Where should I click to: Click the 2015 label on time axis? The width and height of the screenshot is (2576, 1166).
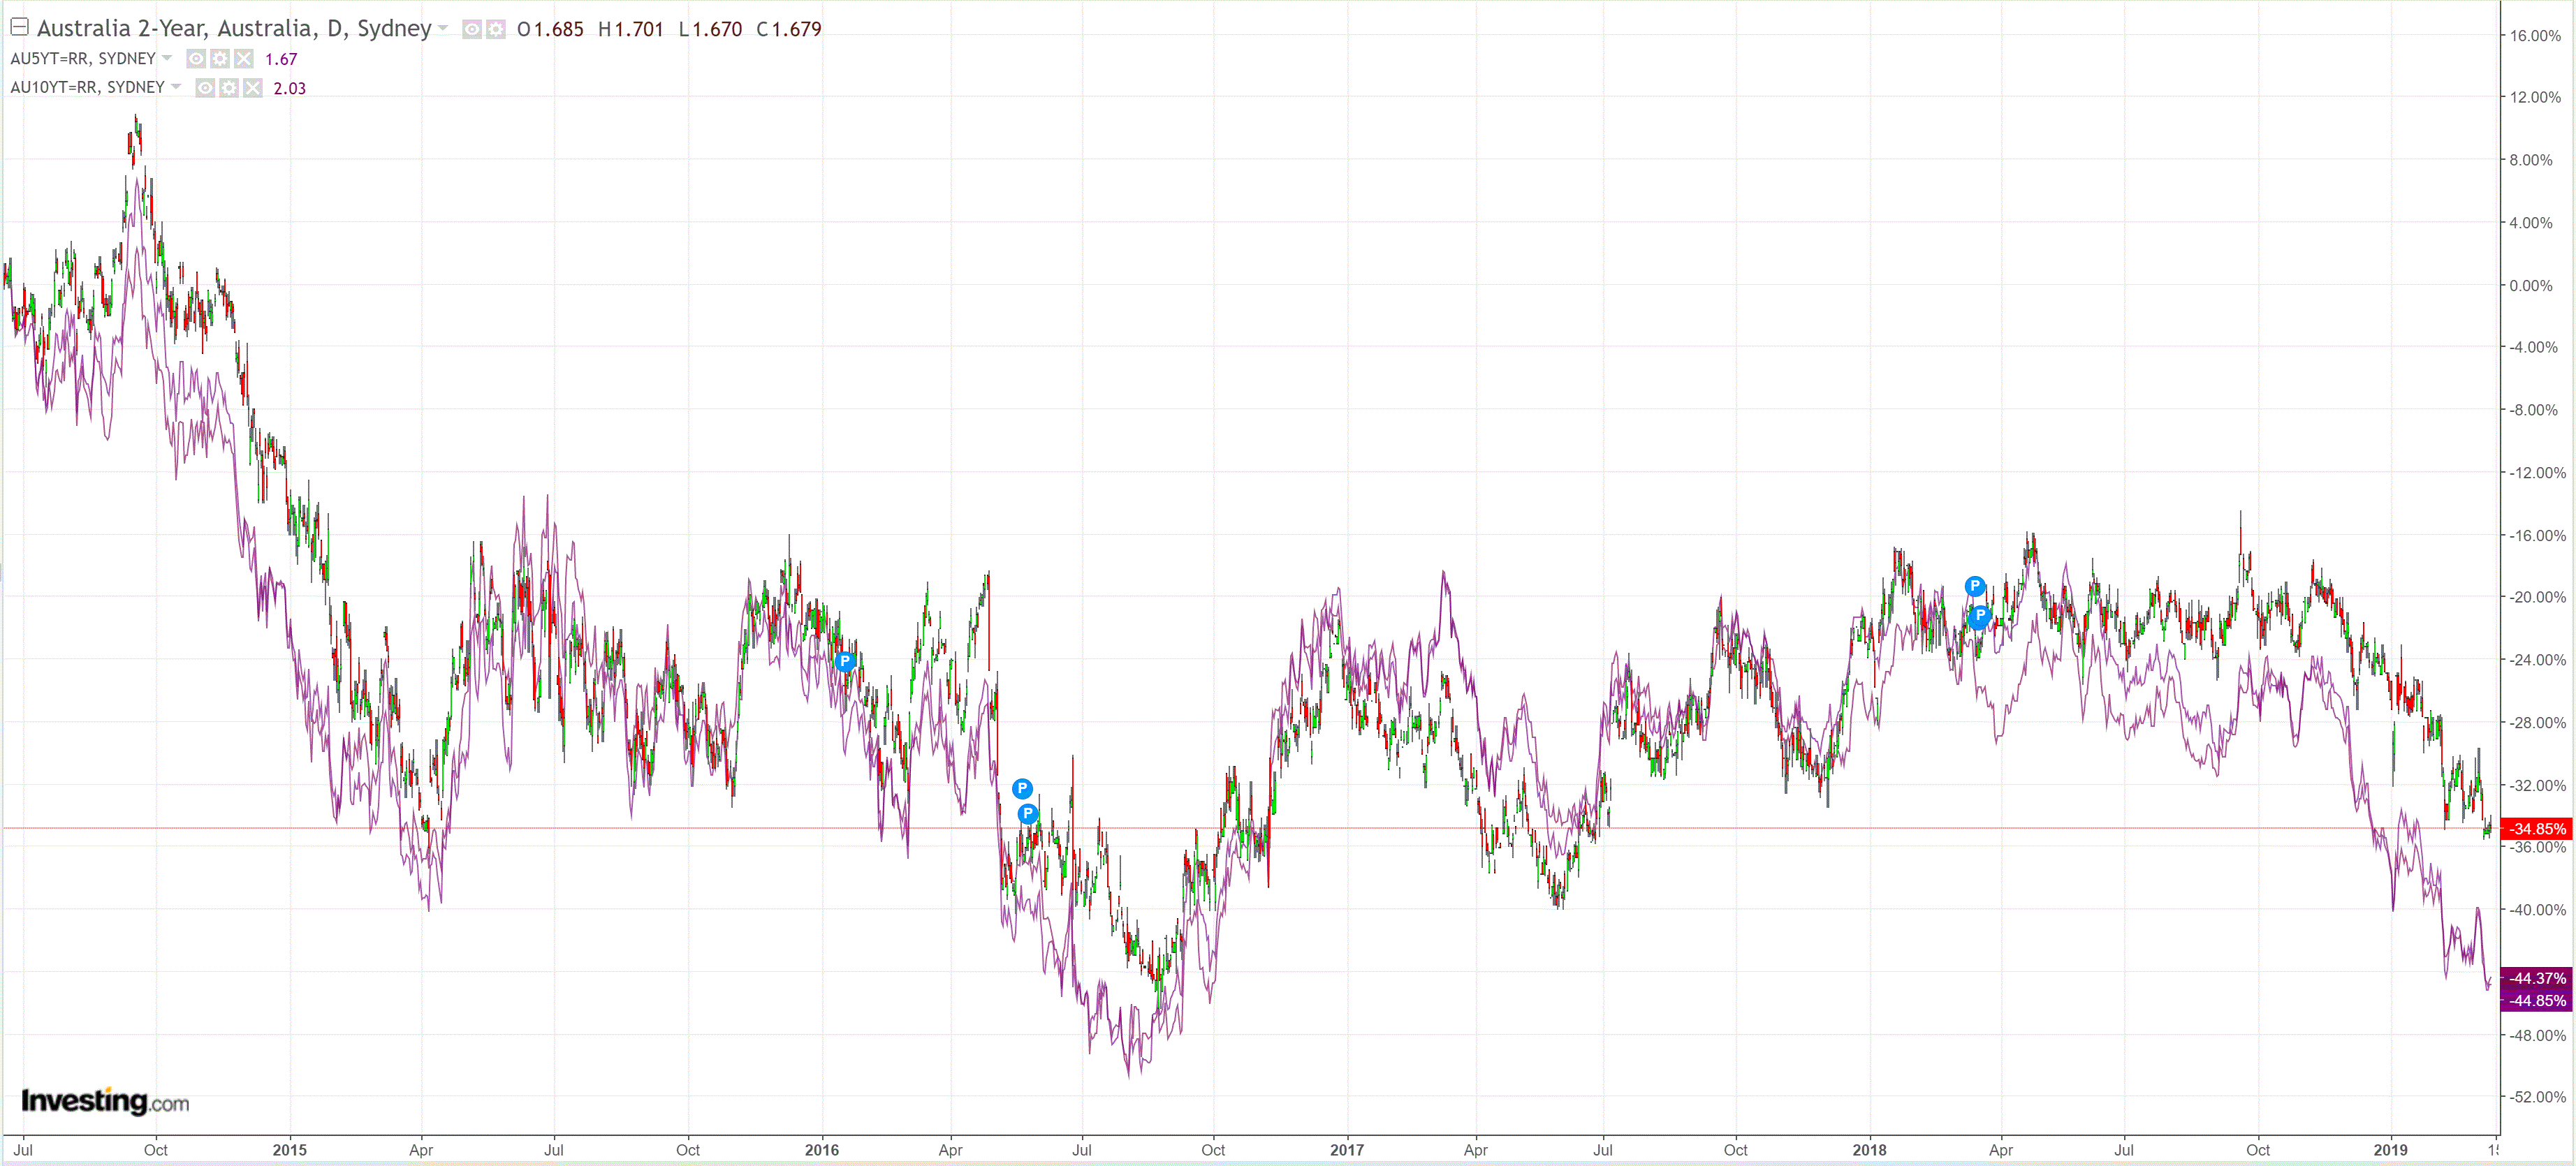pos(290,1150)
